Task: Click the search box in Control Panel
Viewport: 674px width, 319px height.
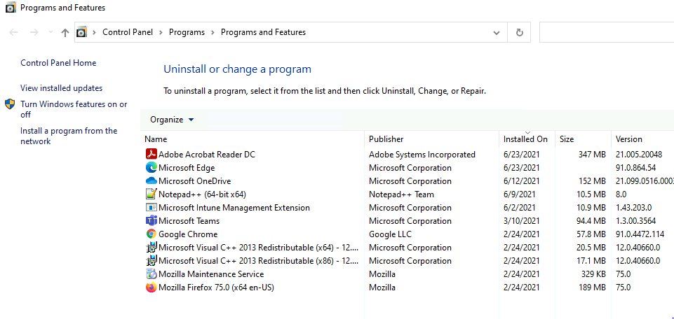Action: 607,32
